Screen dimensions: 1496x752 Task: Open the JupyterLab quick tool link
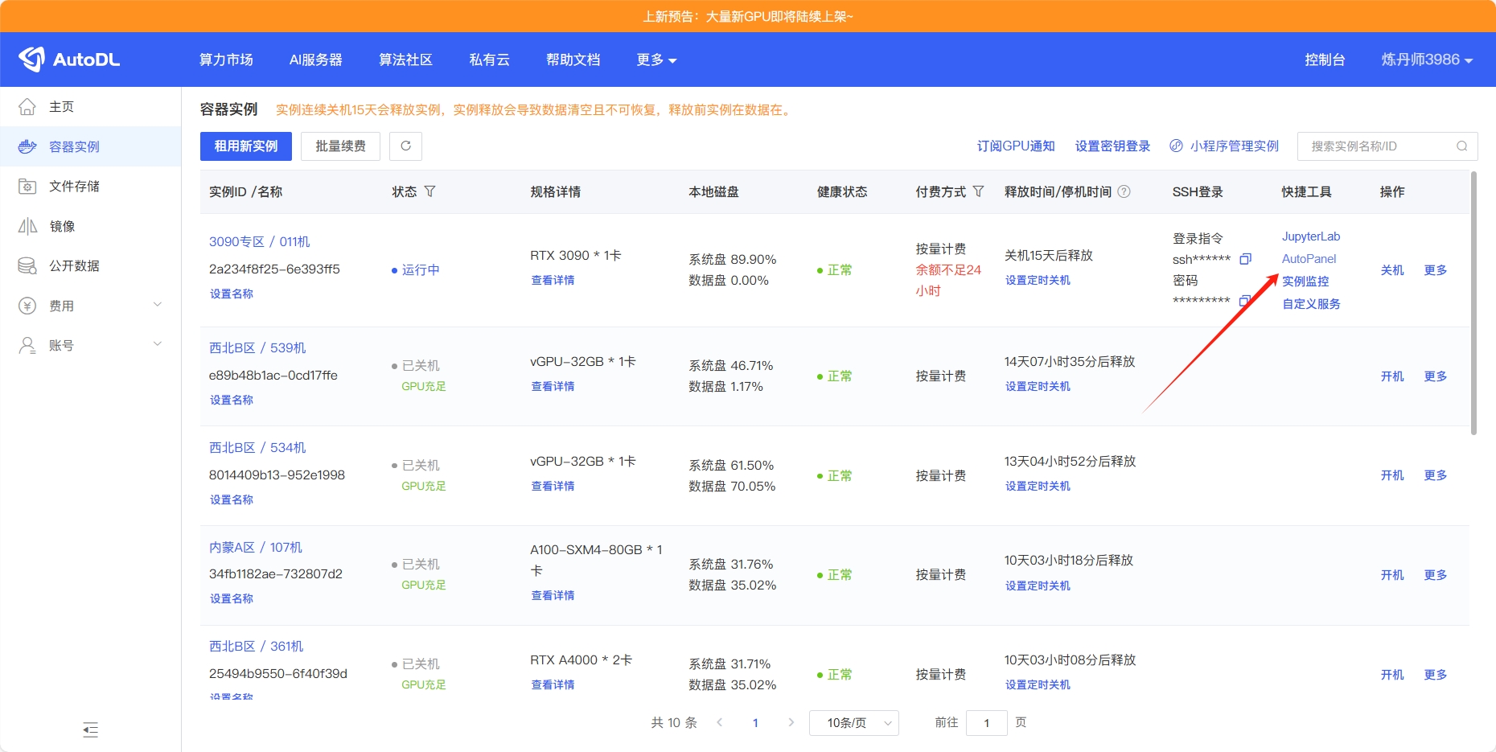1310,236
